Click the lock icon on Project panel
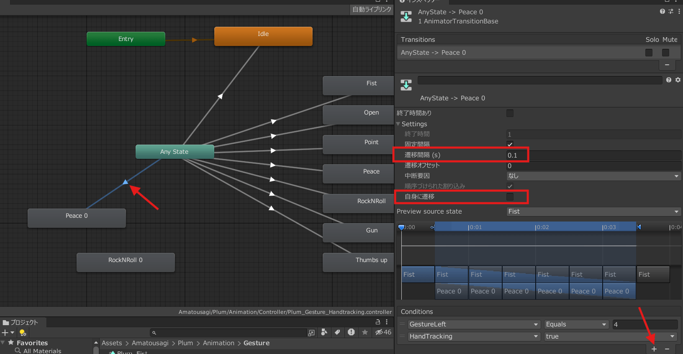683x354 pixels. point(377,322)
